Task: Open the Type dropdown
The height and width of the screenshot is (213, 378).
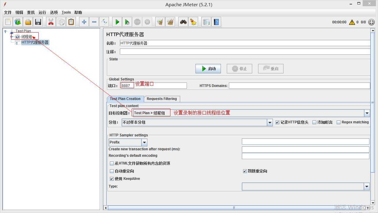Action: coord(306,186)
